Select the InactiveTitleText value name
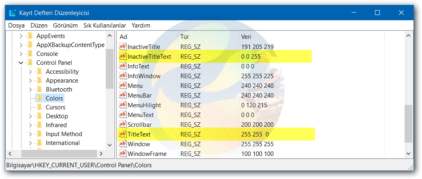422x179 pixels. point(149,57)
